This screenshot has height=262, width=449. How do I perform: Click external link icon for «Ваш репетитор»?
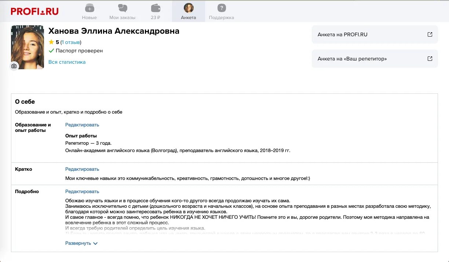(430, 59)
